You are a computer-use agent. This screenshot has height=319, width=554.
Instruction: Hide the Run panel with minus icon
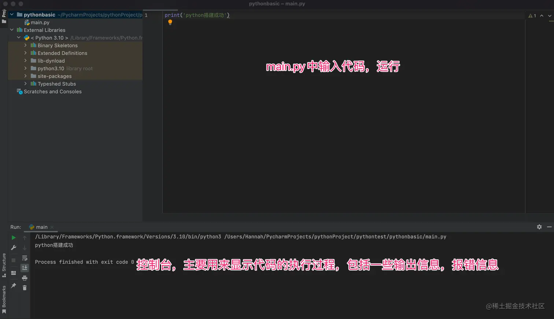pyautogui.click(x=549, y=227)
